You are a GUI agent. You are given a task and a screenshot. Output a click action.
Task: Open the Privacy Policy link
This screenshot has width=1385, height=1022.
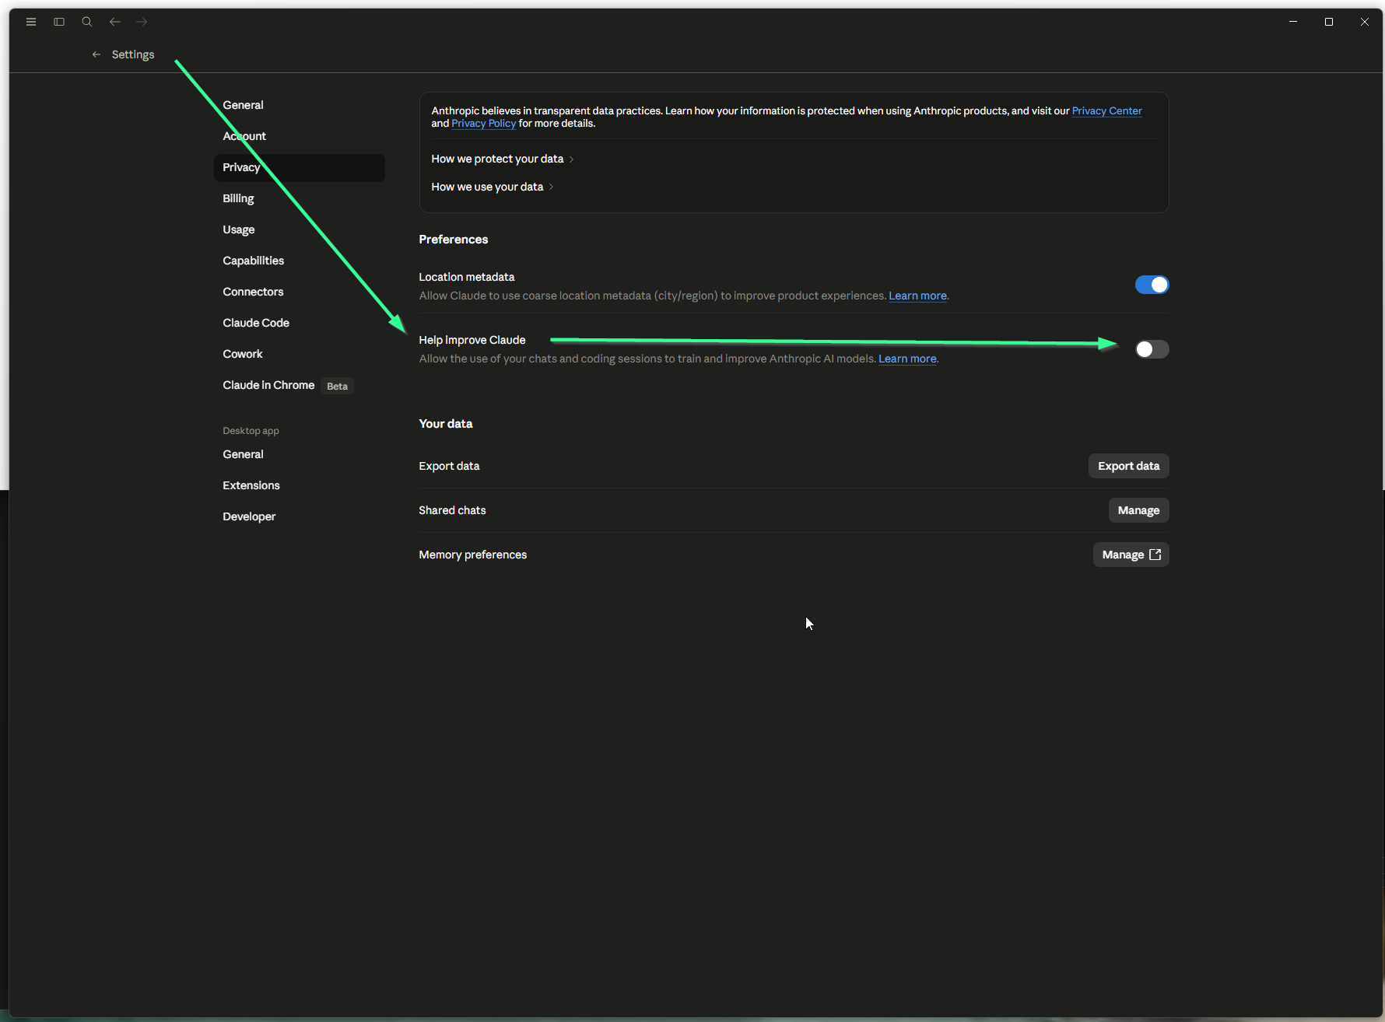(483, 124)
